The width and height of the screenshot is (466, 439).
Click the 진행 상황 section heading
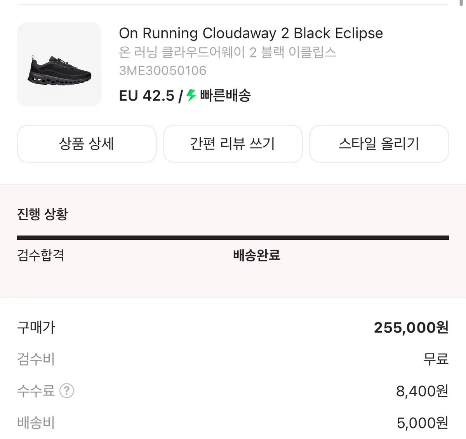click(x=43, y=214)
